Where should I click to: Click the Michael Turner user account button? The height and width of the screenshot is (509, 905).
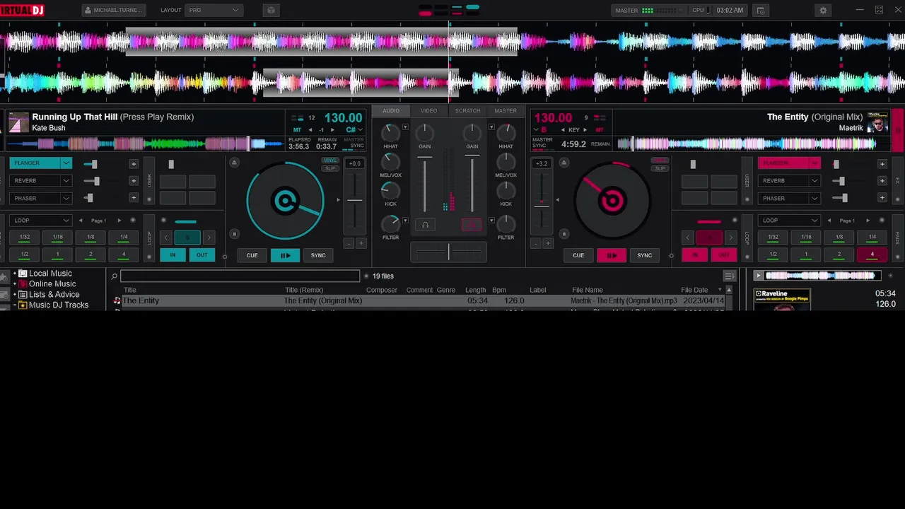(x=114, y=11)
